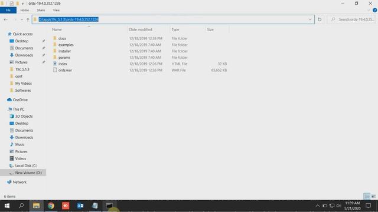Switch to Large icons view layout

373,196
